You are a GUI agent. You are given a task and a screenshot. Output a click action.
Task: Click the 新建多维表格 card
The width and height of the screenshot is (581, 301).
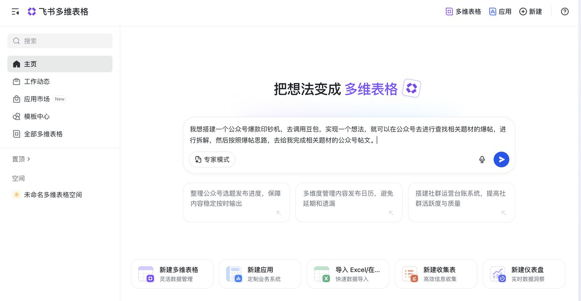click(x=172, y=274)
